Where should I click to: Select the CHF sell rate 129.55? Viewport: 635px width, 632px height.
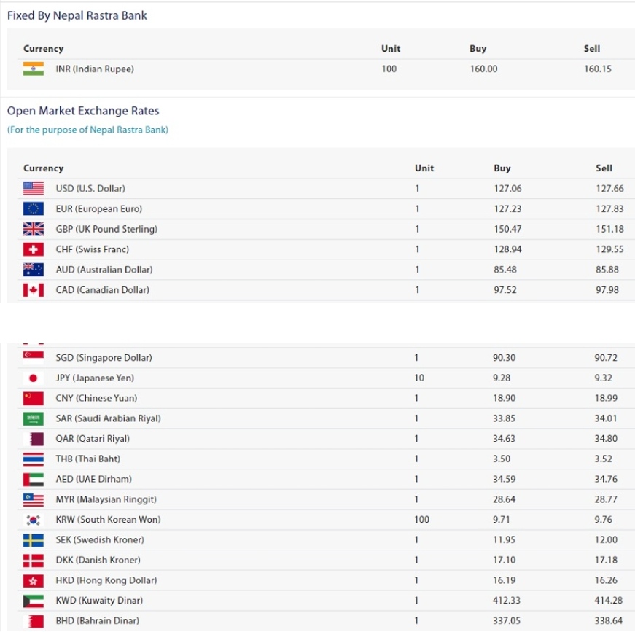point(609,249)
